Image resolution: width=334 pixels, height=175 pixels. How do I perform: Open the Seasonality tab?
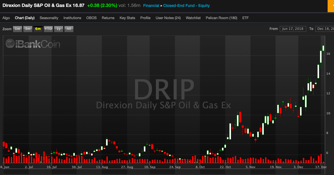coord(49,18)
